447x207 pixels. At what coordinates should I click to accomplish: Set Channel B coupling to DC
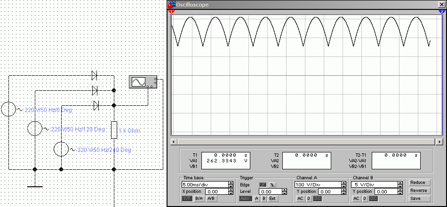pyautogui.click(x=373, y=199)
